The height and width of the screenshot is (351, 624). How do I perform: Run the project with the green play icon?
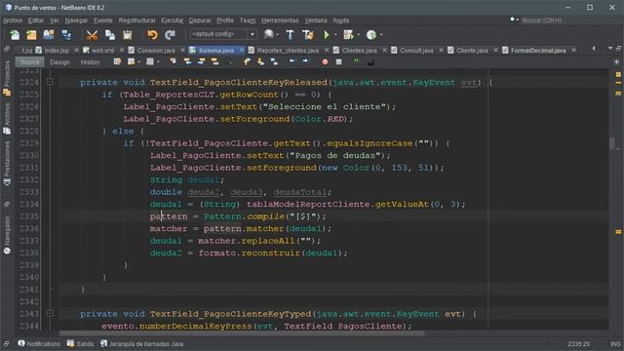coord(327,35)
